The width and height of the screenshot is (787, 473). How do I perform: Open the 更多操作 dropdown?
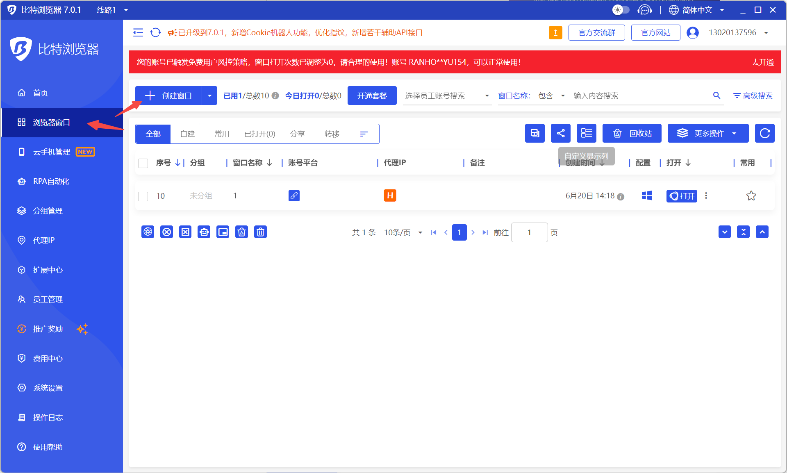tap(708, 133)
